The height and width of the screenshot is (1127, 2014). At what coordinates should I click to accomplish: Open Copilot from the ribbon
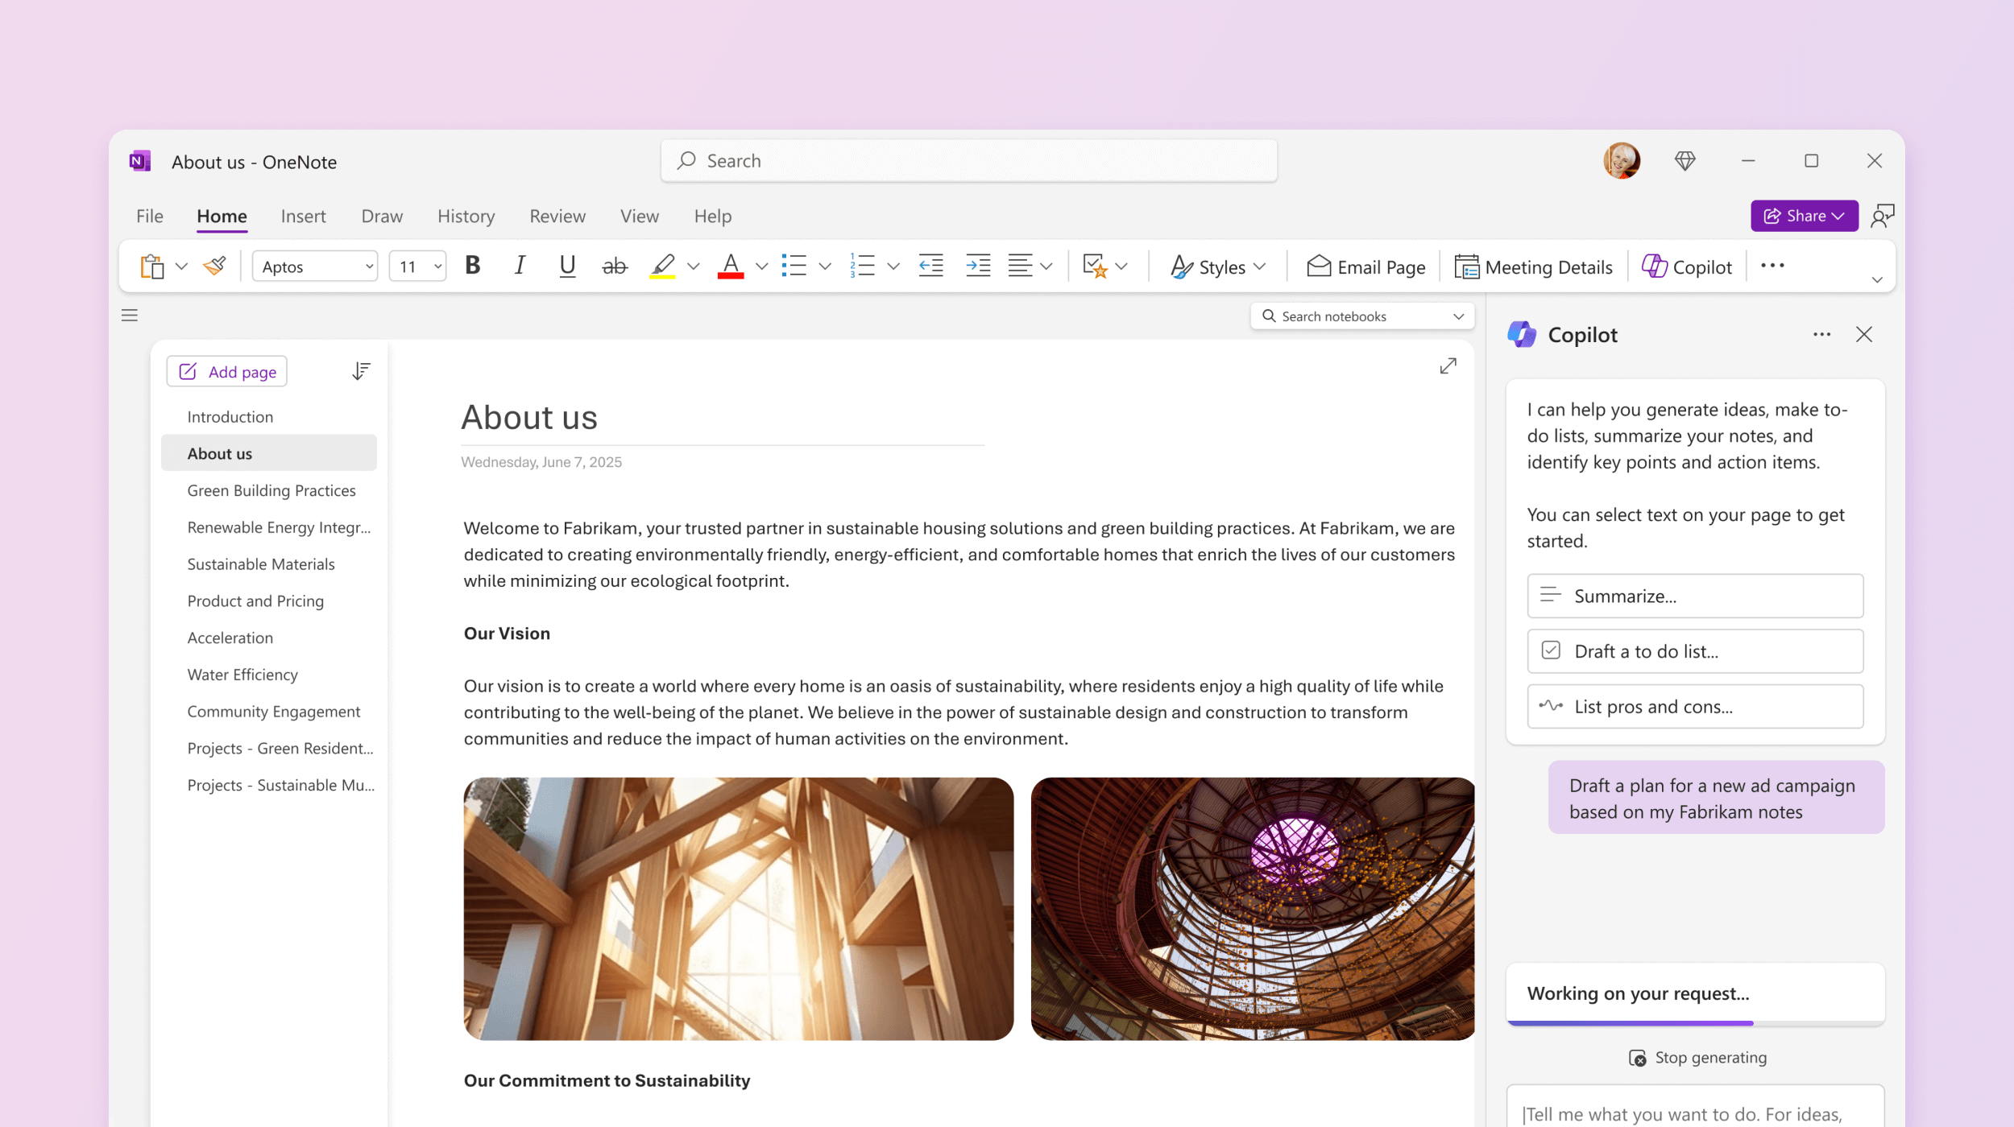(1686, 266)
